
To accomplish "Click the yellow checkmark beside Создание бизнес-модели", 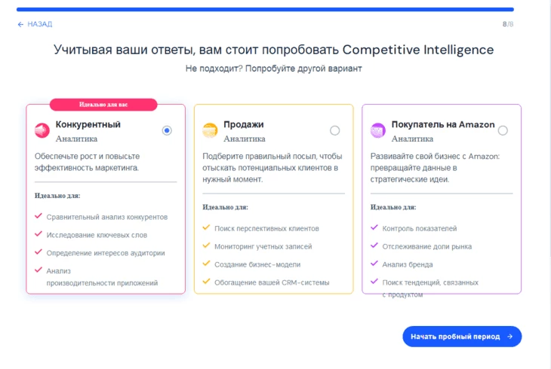I will (x=206, y=263).
